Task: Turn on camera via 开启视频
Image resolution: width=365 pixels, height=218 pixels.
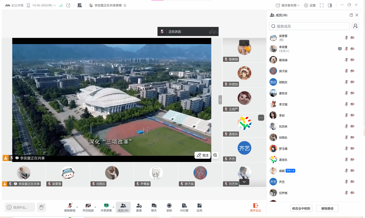Action: pos(88,207)
